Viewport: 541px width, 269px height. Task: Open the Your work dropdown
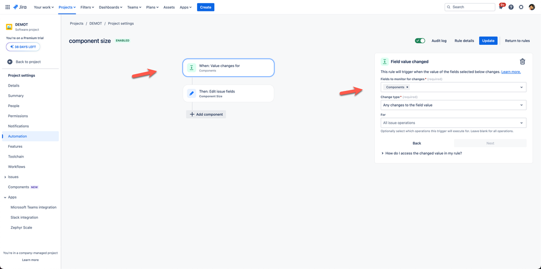click(x=44, y=7)
